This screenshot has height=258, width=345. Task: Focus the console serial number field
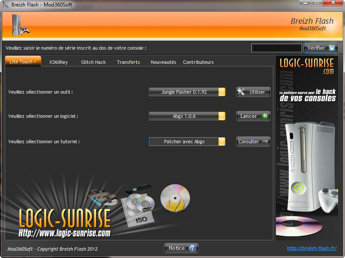[x=276, y=48]
